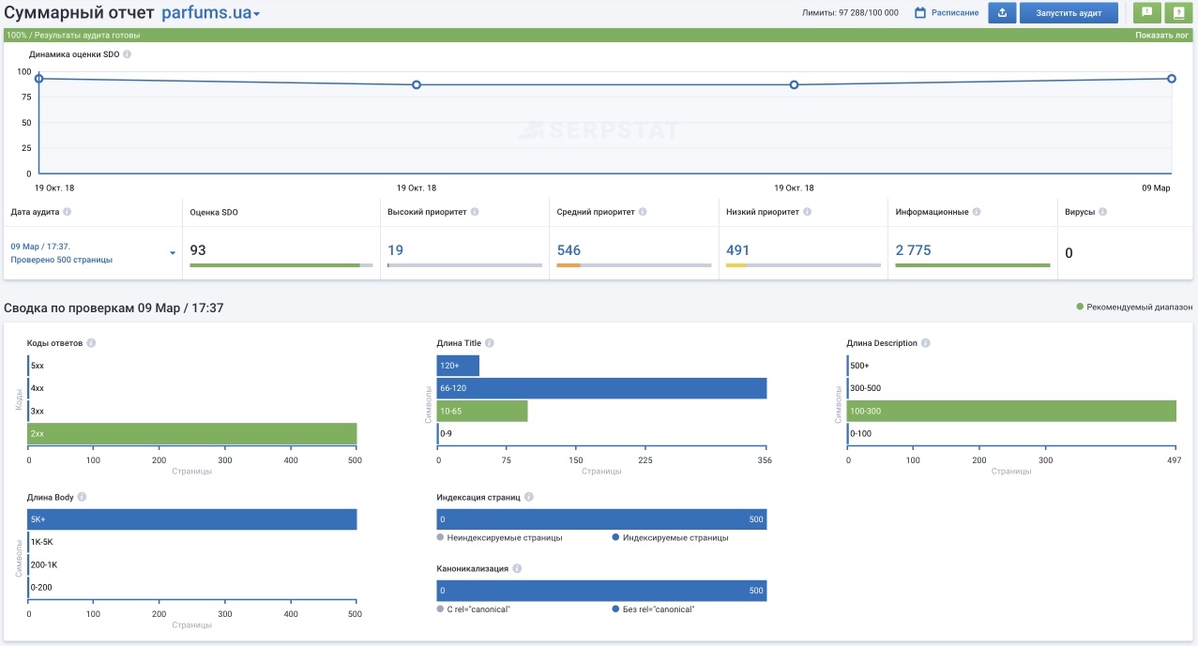Click Показать лог link
This screenshot has width=1198, height=646.
[1162, 36]
